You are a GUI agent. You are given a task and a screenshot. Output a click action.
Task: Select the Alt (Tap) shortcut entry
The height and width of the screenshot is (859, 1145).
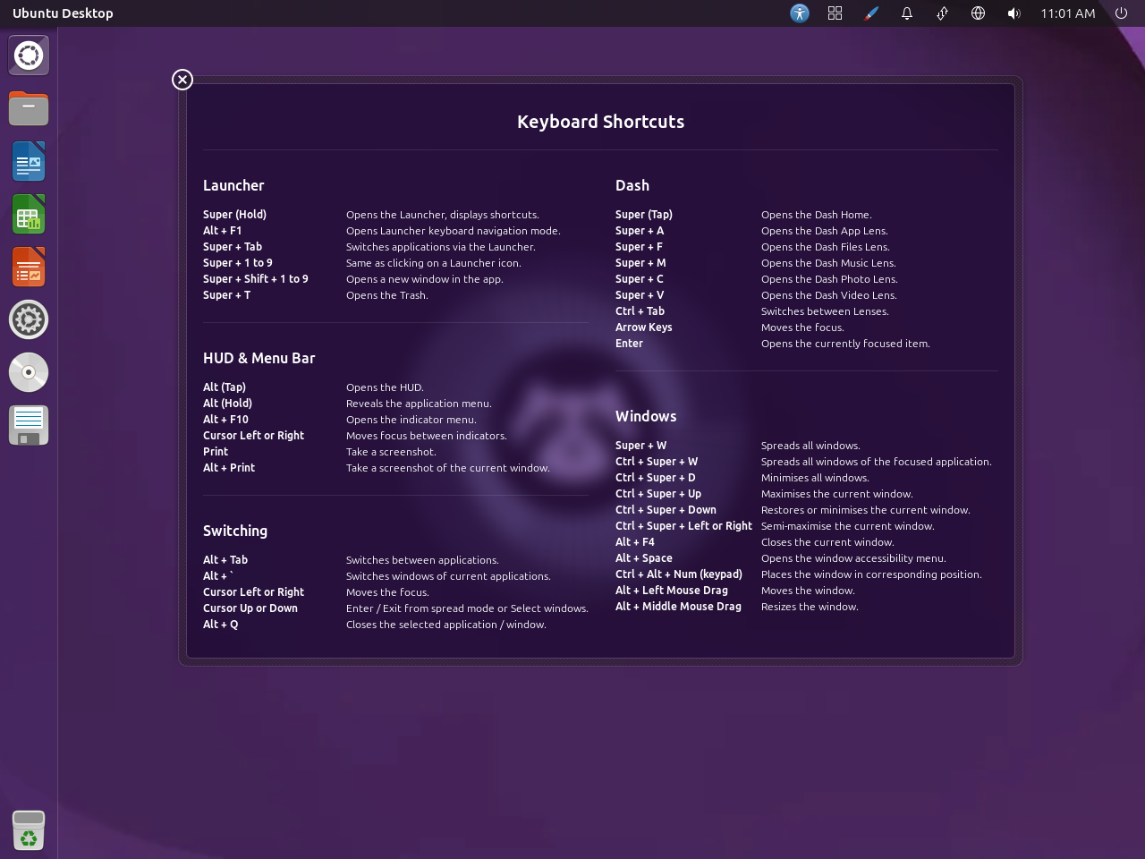[225, 387]
